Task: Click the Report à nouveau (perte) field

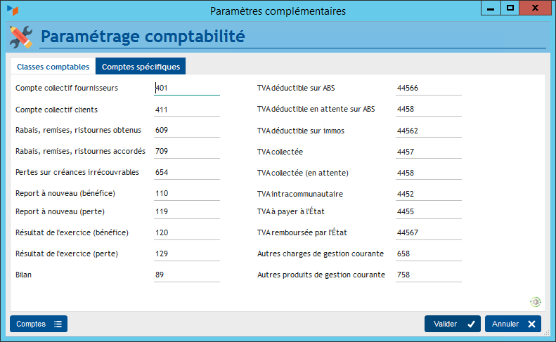Action: [x=187, y=211]
